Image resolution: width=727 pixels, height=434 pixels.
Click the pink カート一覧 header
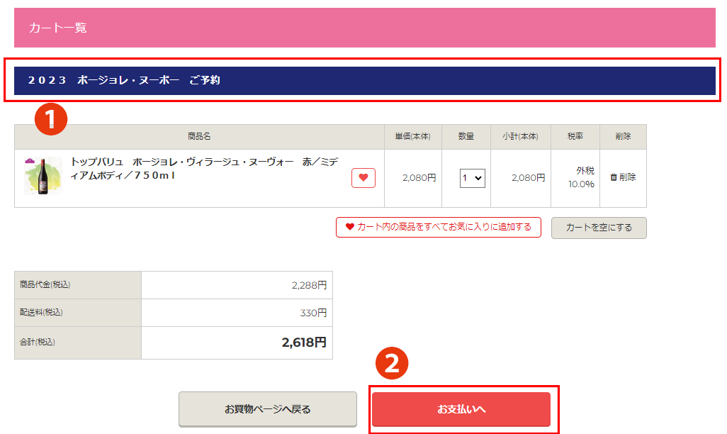pyautogui.click(x=364, y=28)
